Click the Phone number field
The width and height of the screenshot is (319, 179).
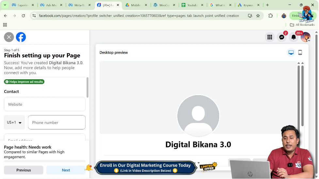[57, 122]
